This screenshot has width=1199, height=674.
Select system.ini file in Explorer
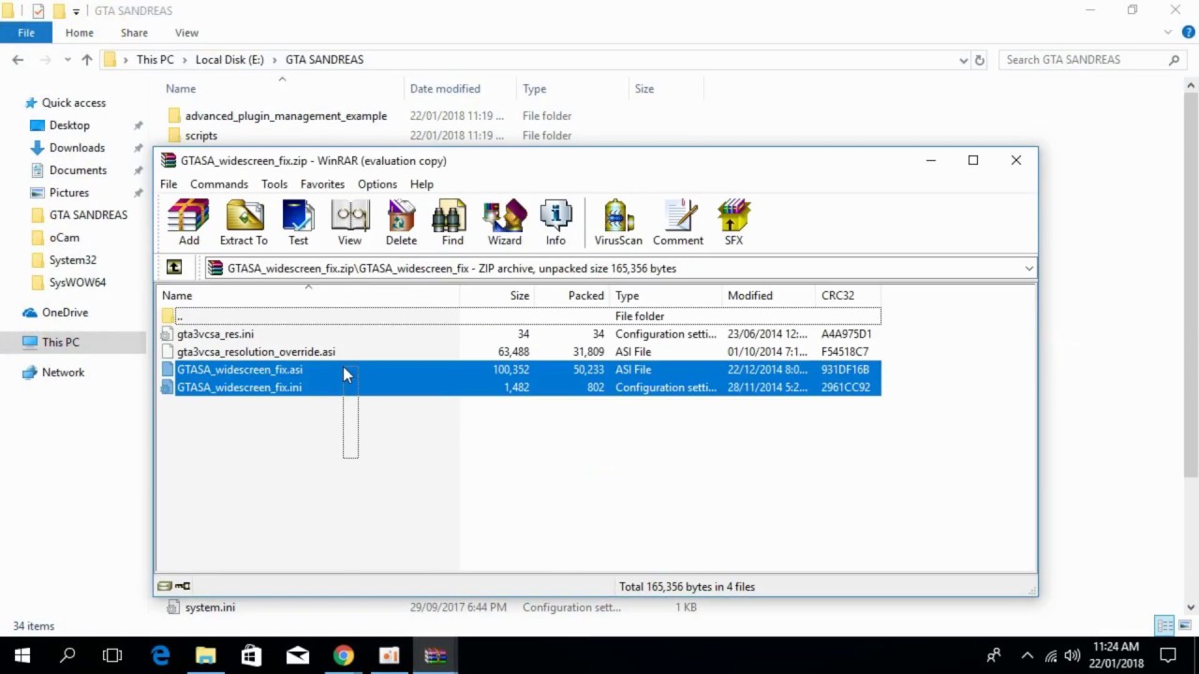pyautogui.click(x=210, y=608)
